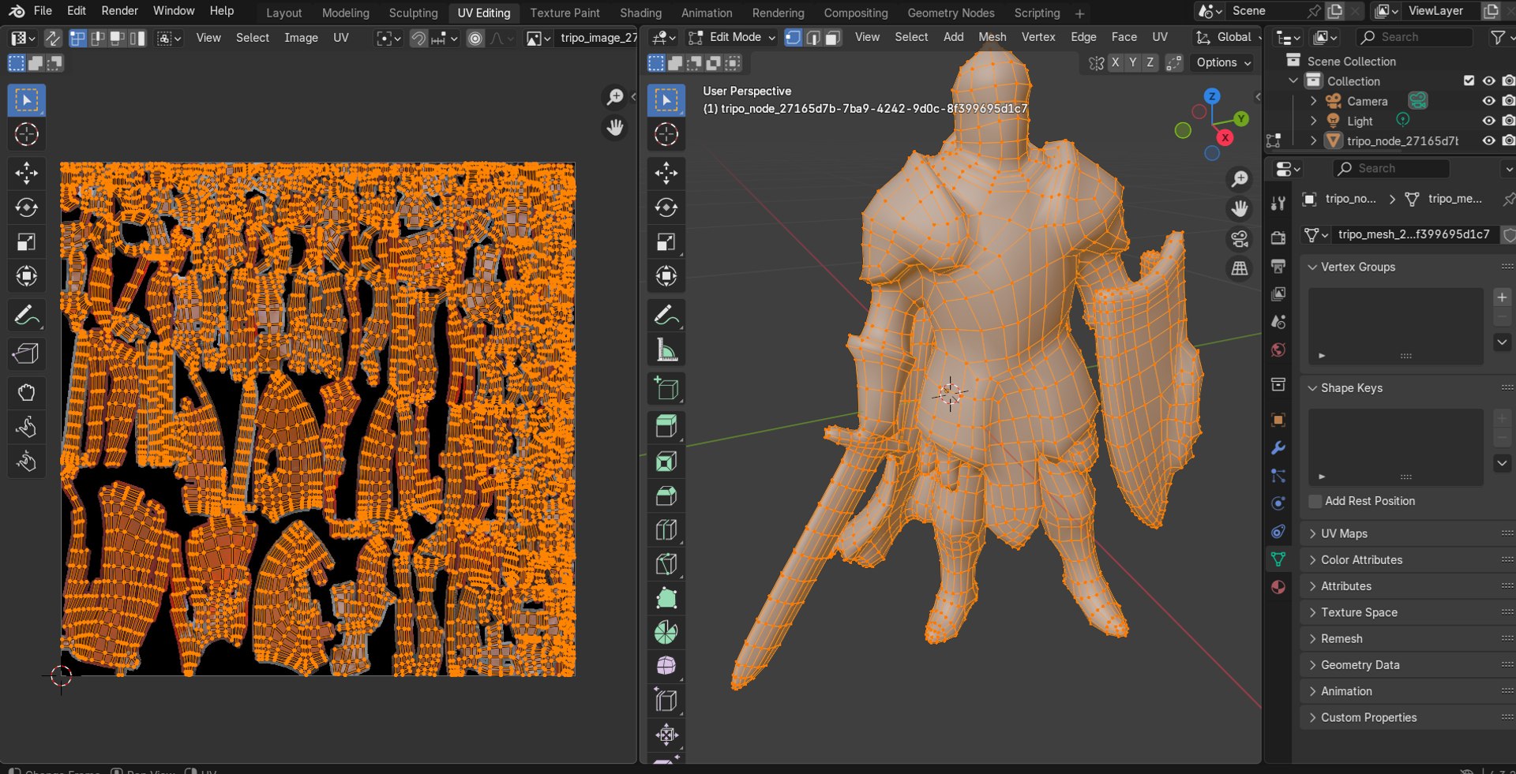The width and height of the screenshot is (1516, 774).
Task: Expand the Camera item in outliner
Action: click(1313, 101)
